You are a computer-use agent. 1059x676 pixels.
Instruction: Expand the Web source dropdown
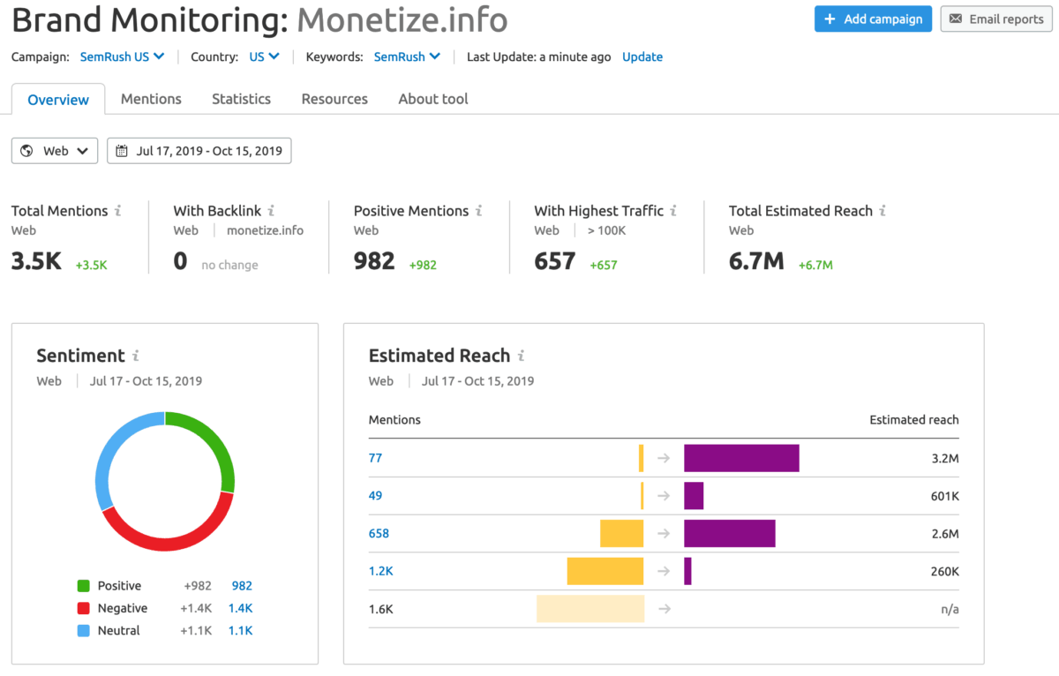(55, 151)
